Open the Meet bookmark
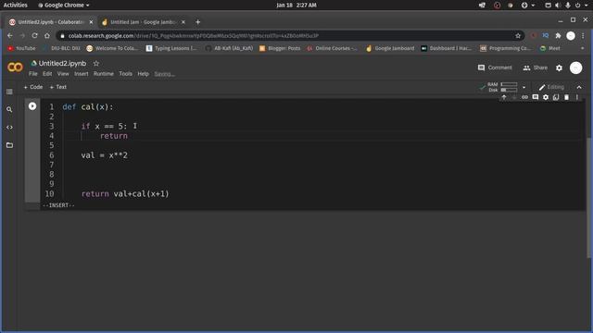The height and width of the screenshot is (333, 593). (550, 48)
